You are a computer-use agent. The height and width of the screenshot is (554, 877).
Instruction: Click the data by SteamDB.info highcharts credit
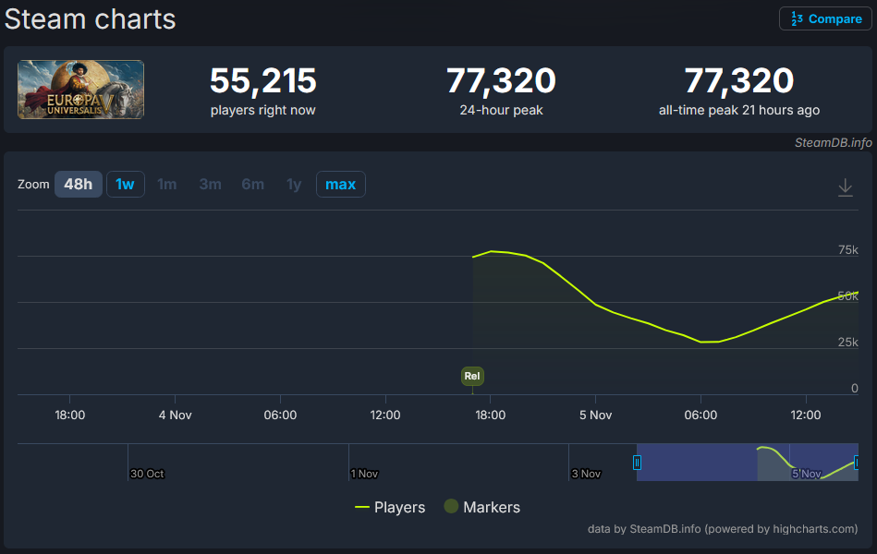pyautogui.click(x=722, y=529)
